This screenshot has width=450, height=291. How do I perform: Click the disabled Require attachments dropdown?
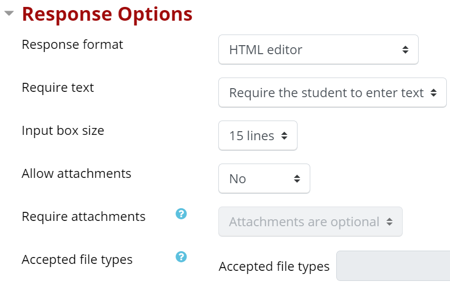click(x=310, y=222)
